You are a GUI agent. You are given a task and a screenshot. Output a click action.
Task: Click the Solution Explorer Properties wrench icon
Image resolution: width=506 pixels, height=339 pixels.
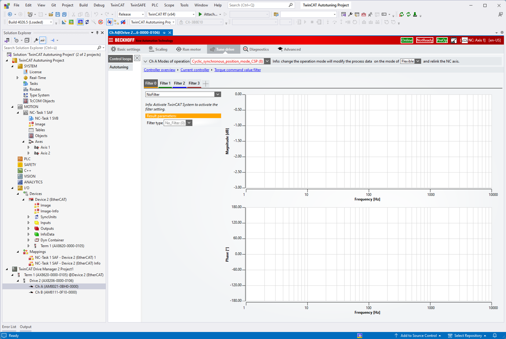coord(36,40)
